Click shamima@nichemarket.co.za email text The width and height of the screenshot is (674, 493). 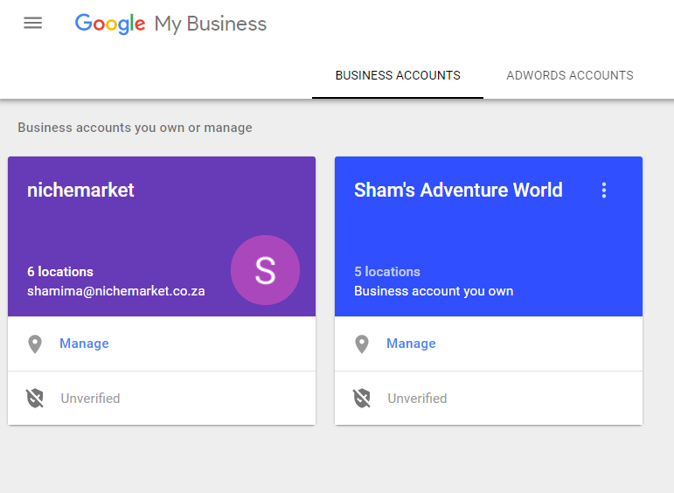tap(116, 291)
